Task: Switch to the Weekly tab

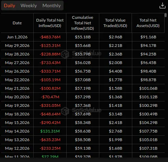Action: click(x=29, y=5)
